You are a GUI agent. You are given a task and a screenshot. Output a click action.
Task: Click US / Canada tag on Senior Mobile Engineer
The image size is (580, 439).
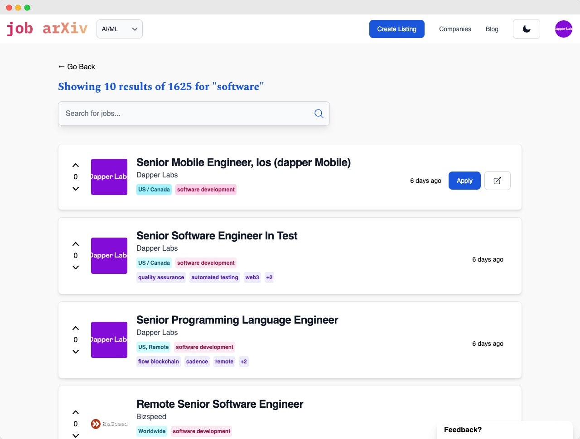(154, 190)
